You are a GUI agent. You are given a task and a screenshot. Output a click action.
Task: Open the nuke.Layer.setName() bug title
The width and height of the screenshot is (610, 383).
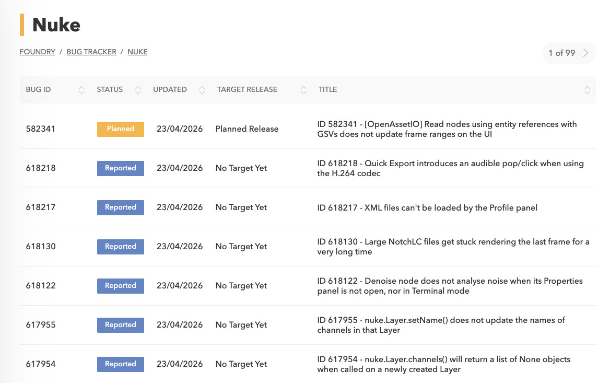441,325
